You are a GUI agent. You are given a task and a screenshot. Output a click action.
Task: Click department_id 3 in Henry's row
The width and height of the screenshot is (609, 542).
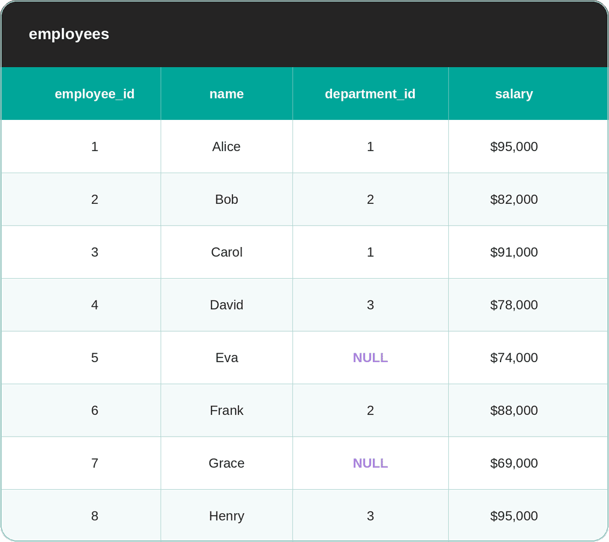(370, 516)
